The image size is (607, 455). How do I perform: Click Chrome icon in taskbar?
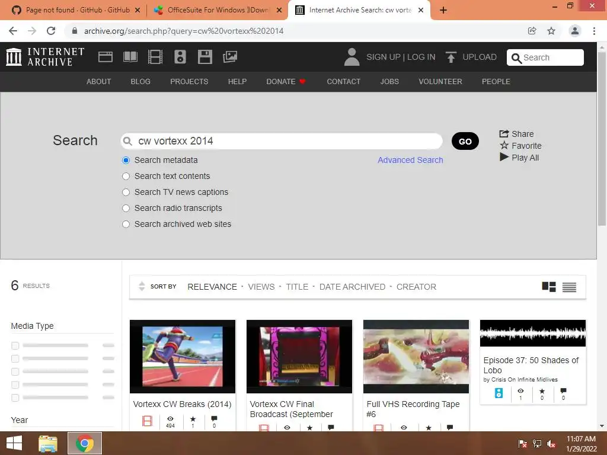tap(85, 443)
